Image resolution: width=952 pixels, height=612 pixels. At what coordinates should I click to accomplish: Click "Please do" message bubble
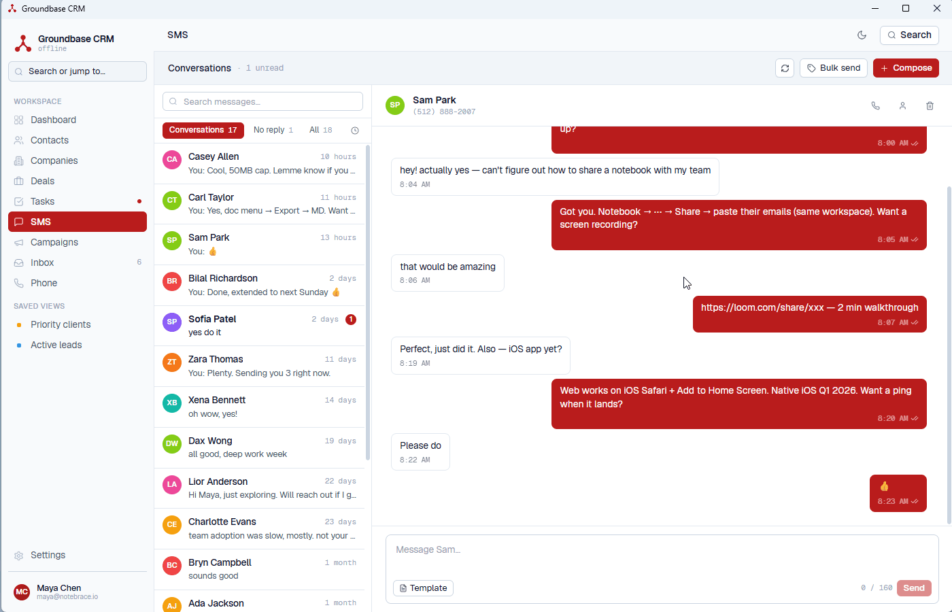(420, 452)
